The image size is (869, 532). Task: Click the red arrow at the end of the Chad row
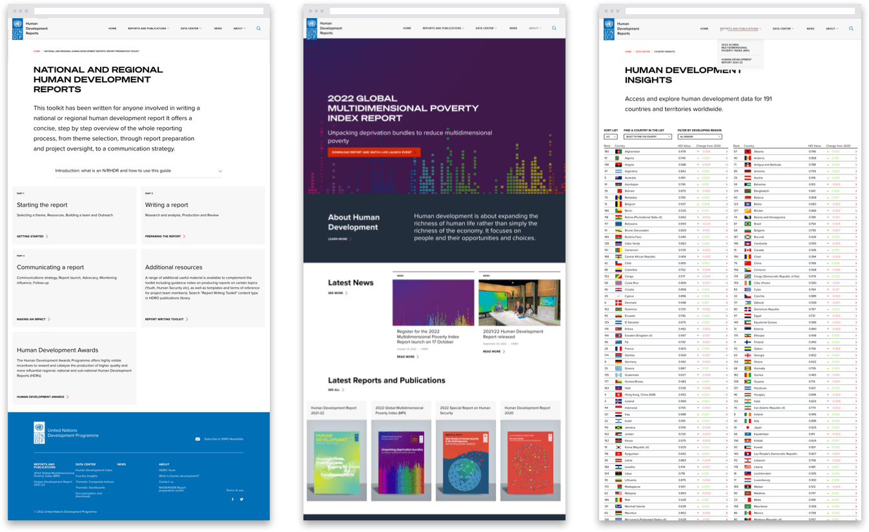click(856, 256)
